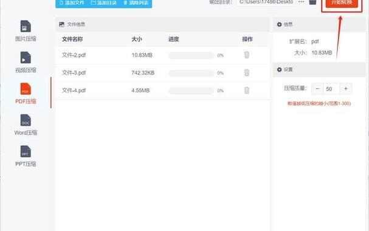Click the 操作 column header
This screenshot has width=369, height=231.
coord(247,39)
